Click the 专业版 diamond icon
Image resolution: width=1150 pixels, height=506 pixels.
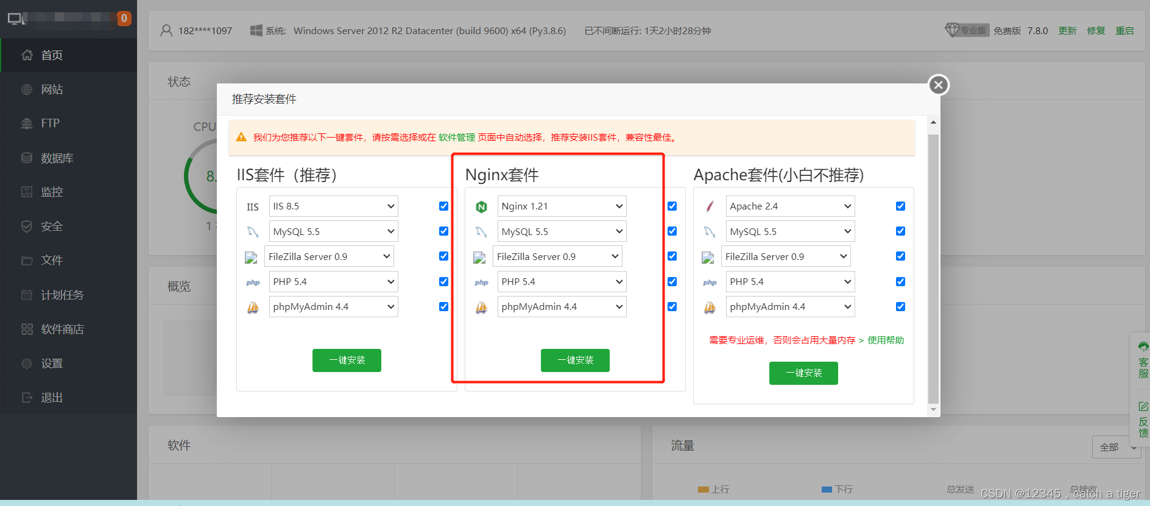952,30
